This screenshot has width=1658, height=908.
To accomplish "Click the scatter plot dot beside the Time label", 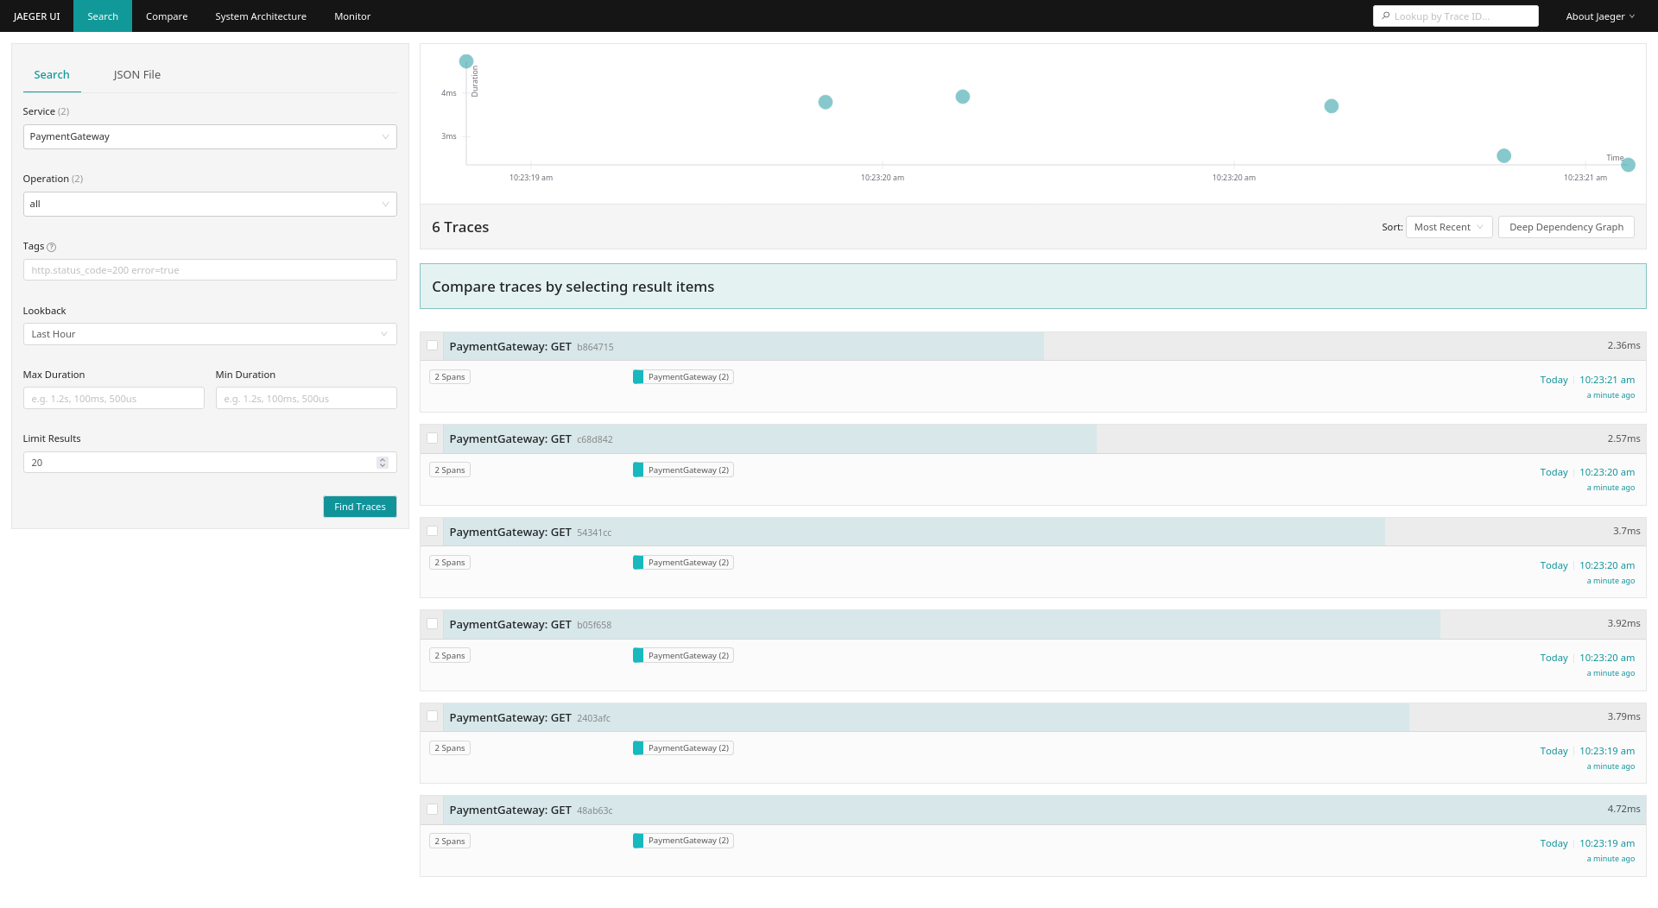I will coord(1628,165).
